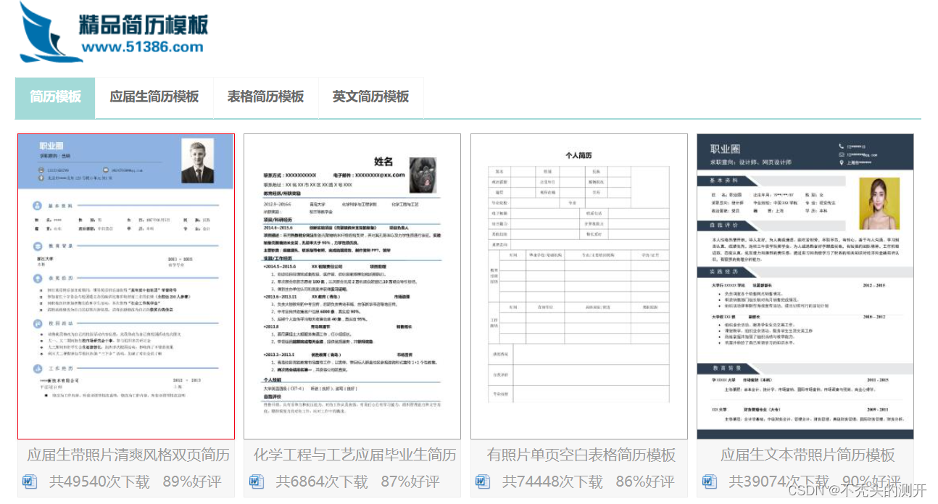938x504 pixels.
Task: Click the 个人简历 heading in table résumé
Action: pos(578,155)
